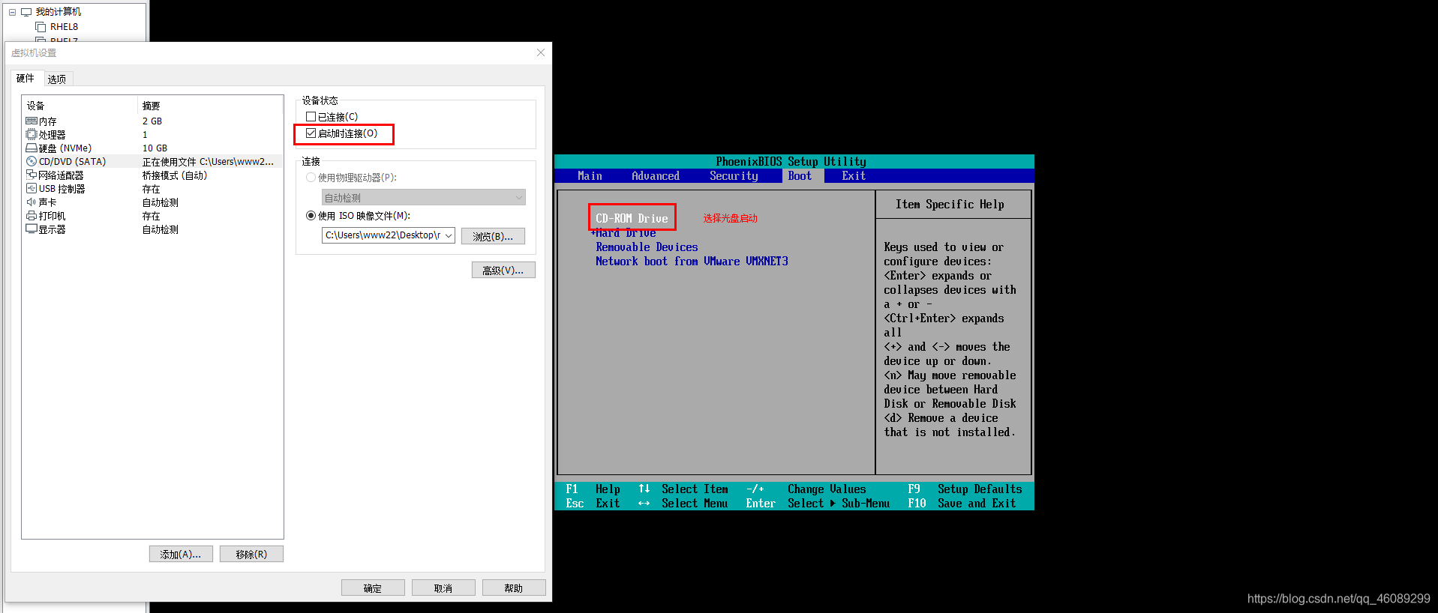Open the Main BIOS menu
This screenshot has height=613, width=1438.
point(590,176)
